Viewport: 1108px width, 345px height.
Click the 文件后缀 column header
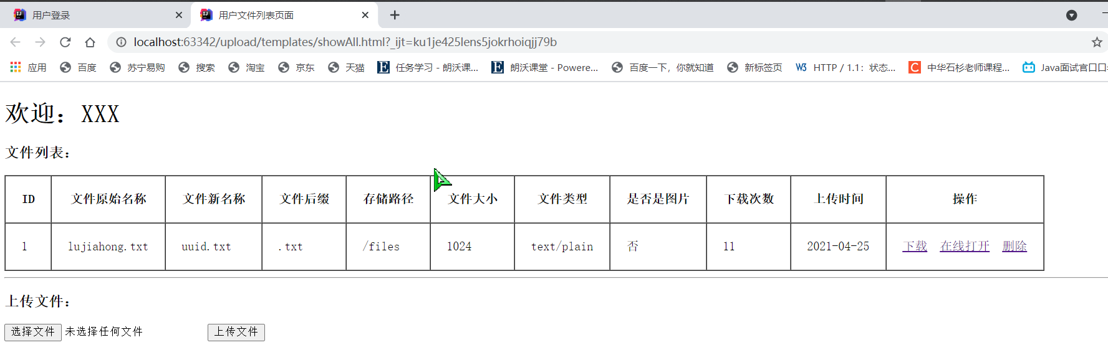pos(304,199)
